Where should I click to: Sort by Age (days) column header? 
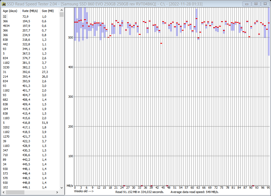[11, 11]
